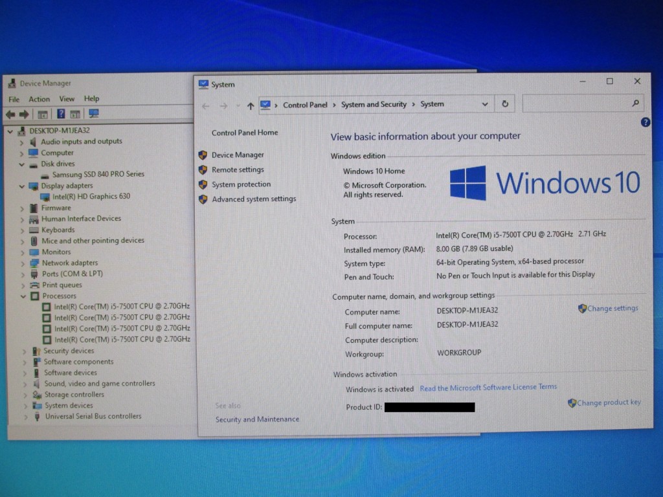
Task: Click the shield icon next to Device Manager link
Action: tap(203, 155)
